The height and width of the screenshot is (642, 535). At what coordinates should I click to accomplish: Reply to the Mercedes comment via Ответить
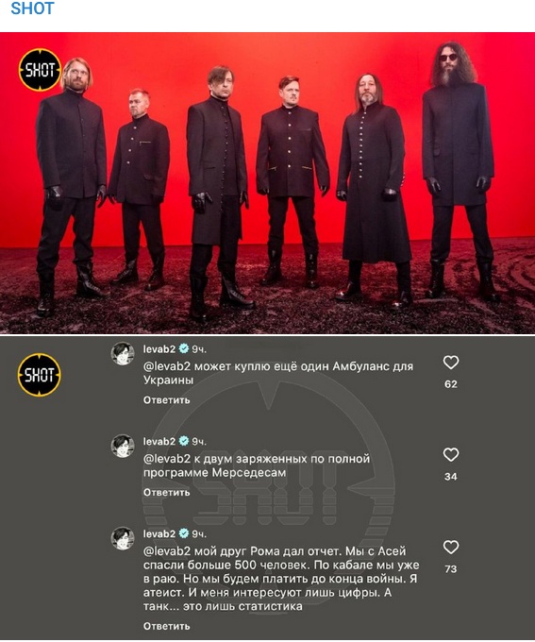click(x=167, y=492)
